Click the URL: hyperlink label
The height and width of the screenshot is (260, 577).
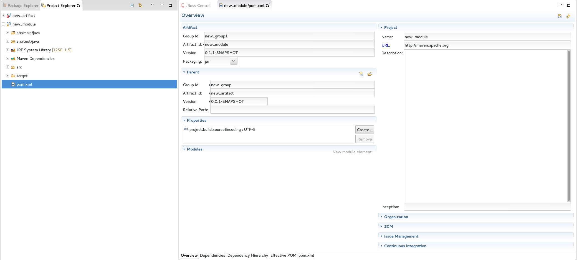386,45
